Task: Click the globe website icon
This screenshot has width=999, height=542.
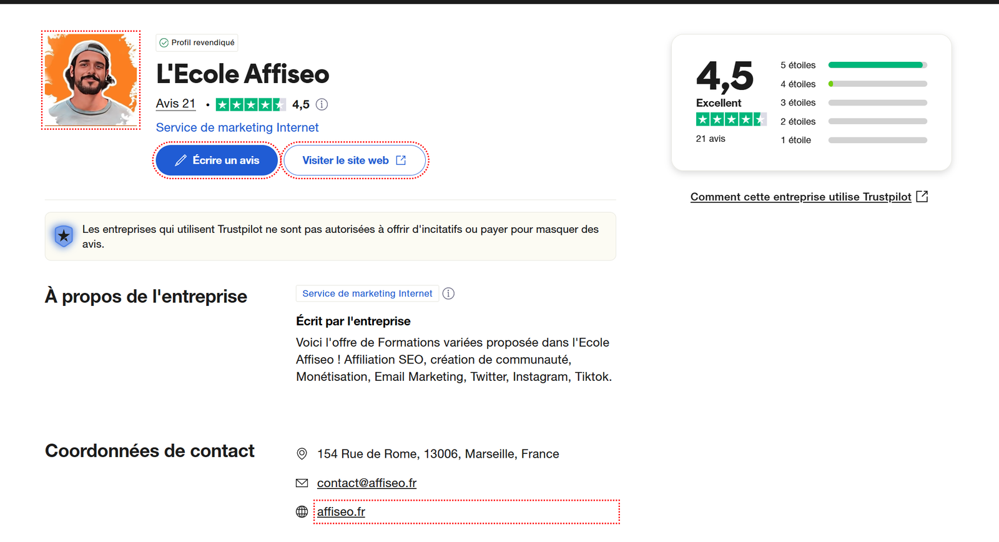Action: 302,511
